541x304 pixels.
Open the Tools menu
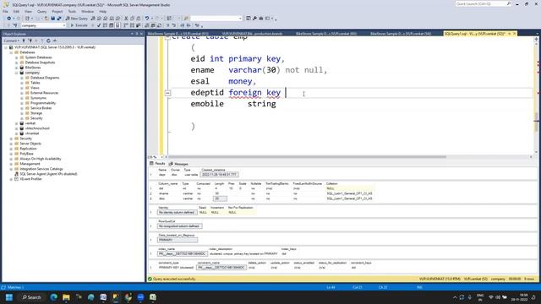pyautogui.click(x=72, y=11)
